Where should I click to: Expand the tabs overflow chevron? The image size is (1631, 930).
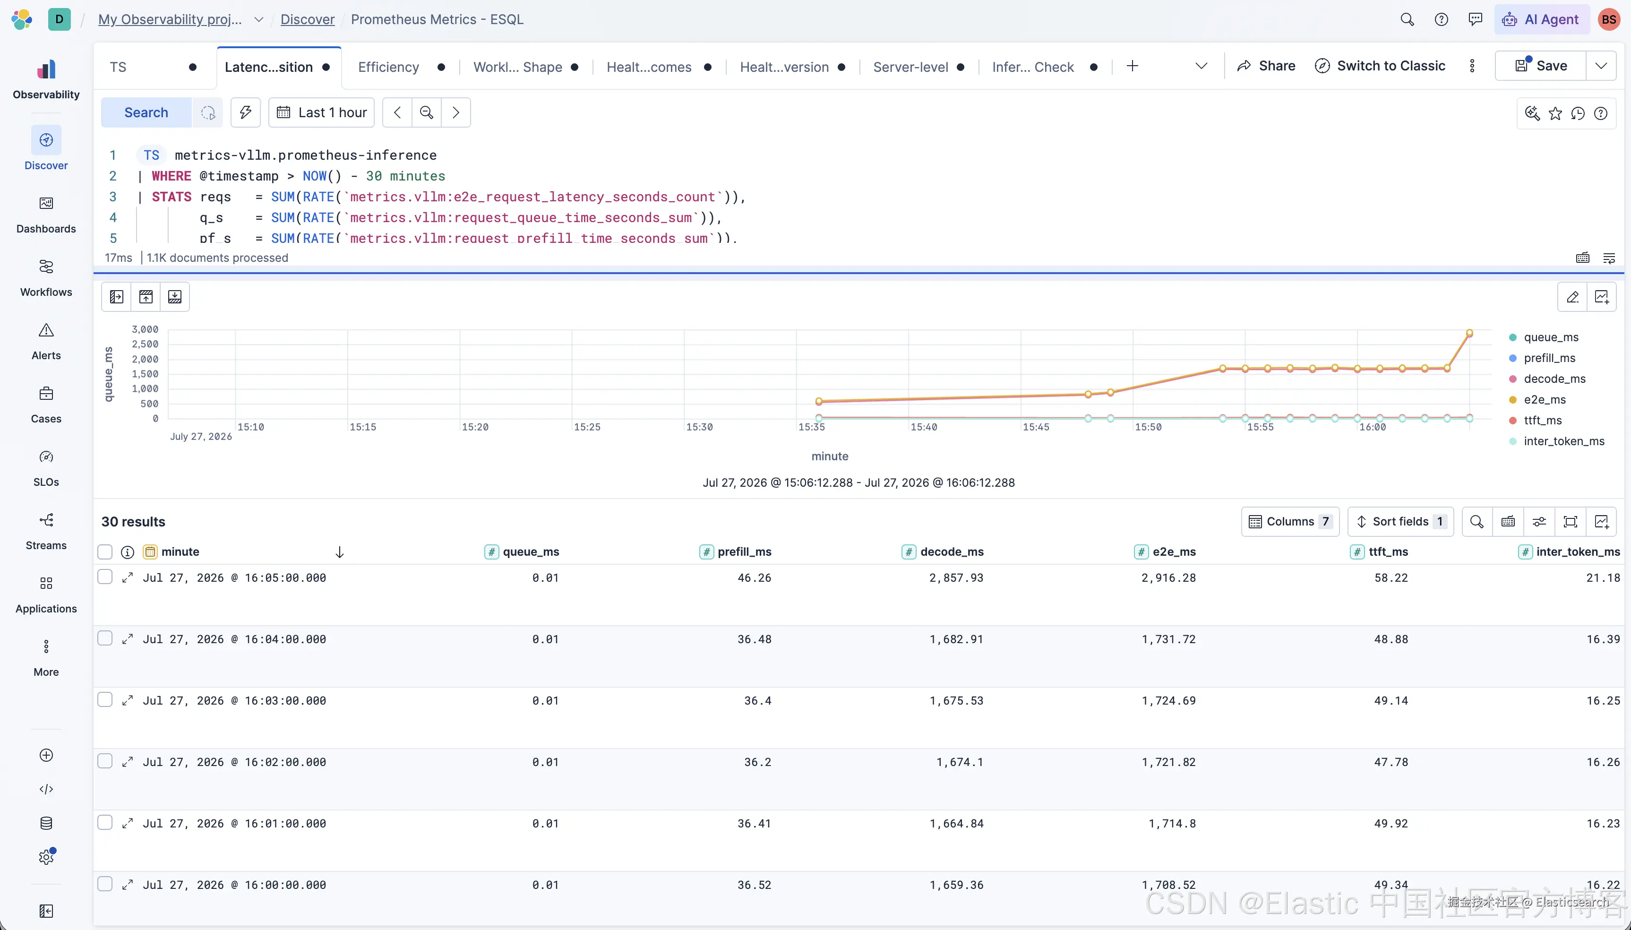pyautogui.click(x=1201, y=66)
